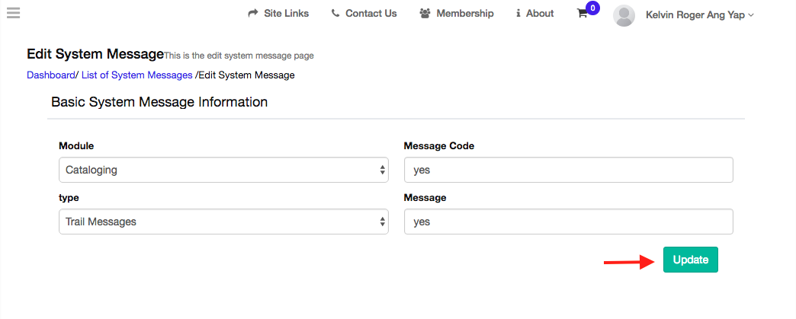This screenshot has width=796, height=319.
Task: Click the user avatar image
Action: tap(624, 15)
